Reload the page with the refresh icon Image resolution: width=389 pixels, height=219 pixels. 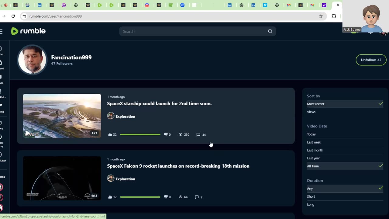coord(13,16)
